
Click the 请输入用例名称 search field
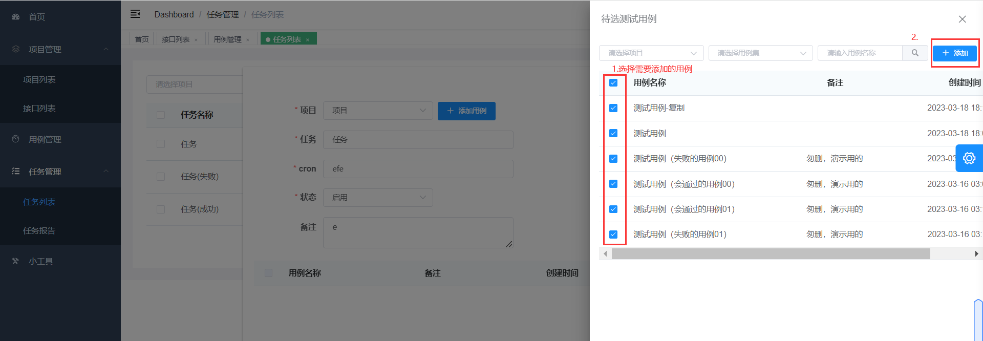point(860,53)
